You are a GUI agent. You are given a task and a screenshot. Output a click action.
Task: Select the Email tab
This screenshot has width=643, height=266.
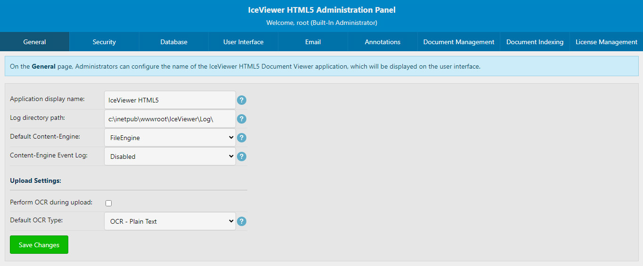(x=313, y=42)
